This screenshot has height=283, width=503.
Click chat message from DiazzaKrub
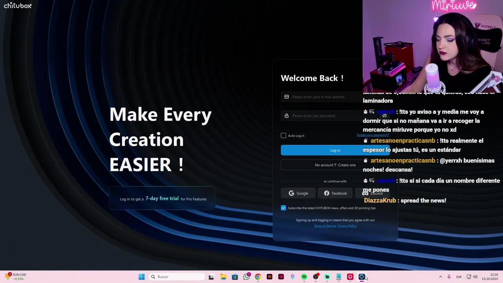click(405, 200)
